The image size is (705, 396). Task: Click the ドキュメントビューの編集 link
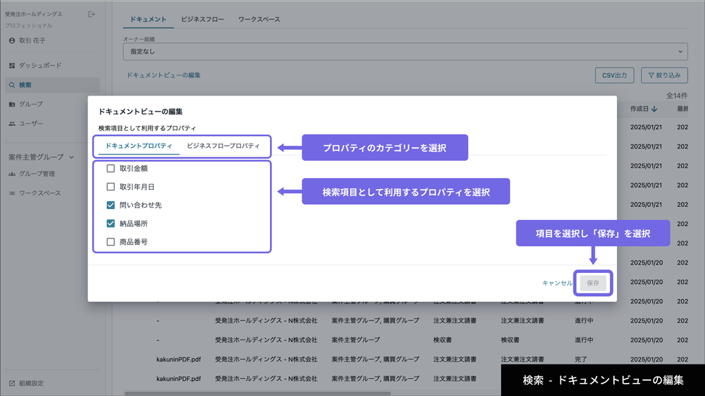tap(163, 76)
